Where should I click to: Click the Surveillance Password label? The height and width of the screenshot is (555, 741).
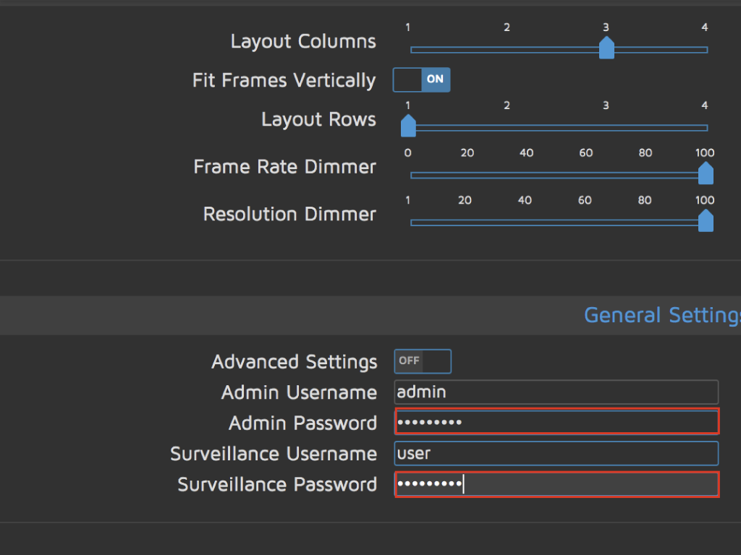tap(277, 485)
